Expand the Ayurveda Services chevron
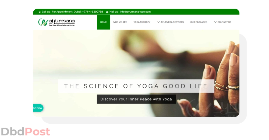The height and width of the screenshot is (140, 269). tap(158, 22)
